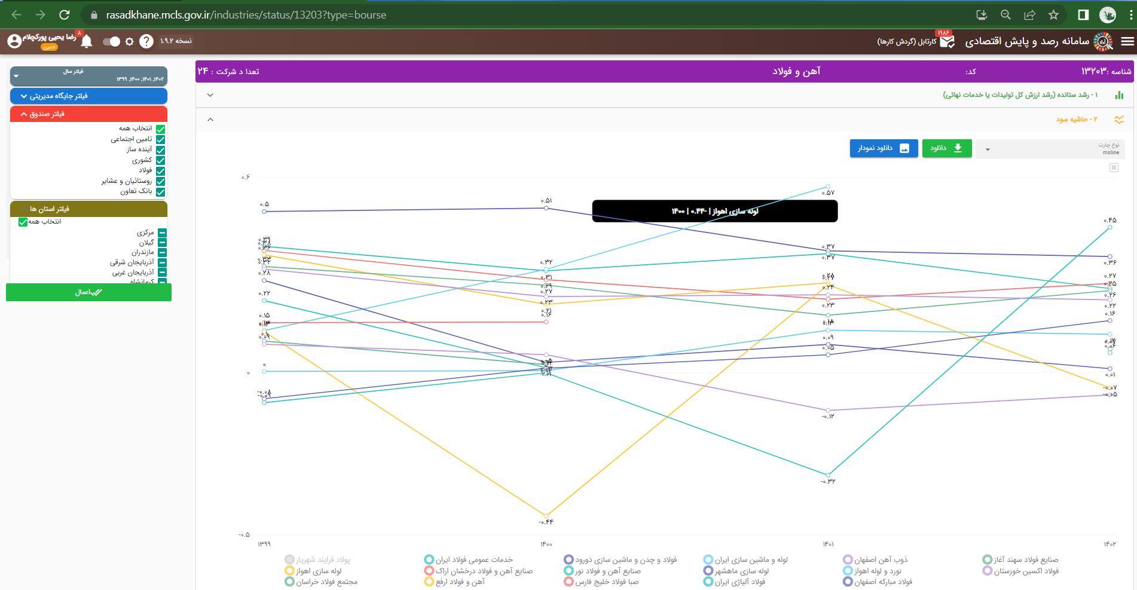The width and height of the screenshot is (1137, 590).
Task: Click the bar chart icon of section ۱
Action: [1119, 95]
